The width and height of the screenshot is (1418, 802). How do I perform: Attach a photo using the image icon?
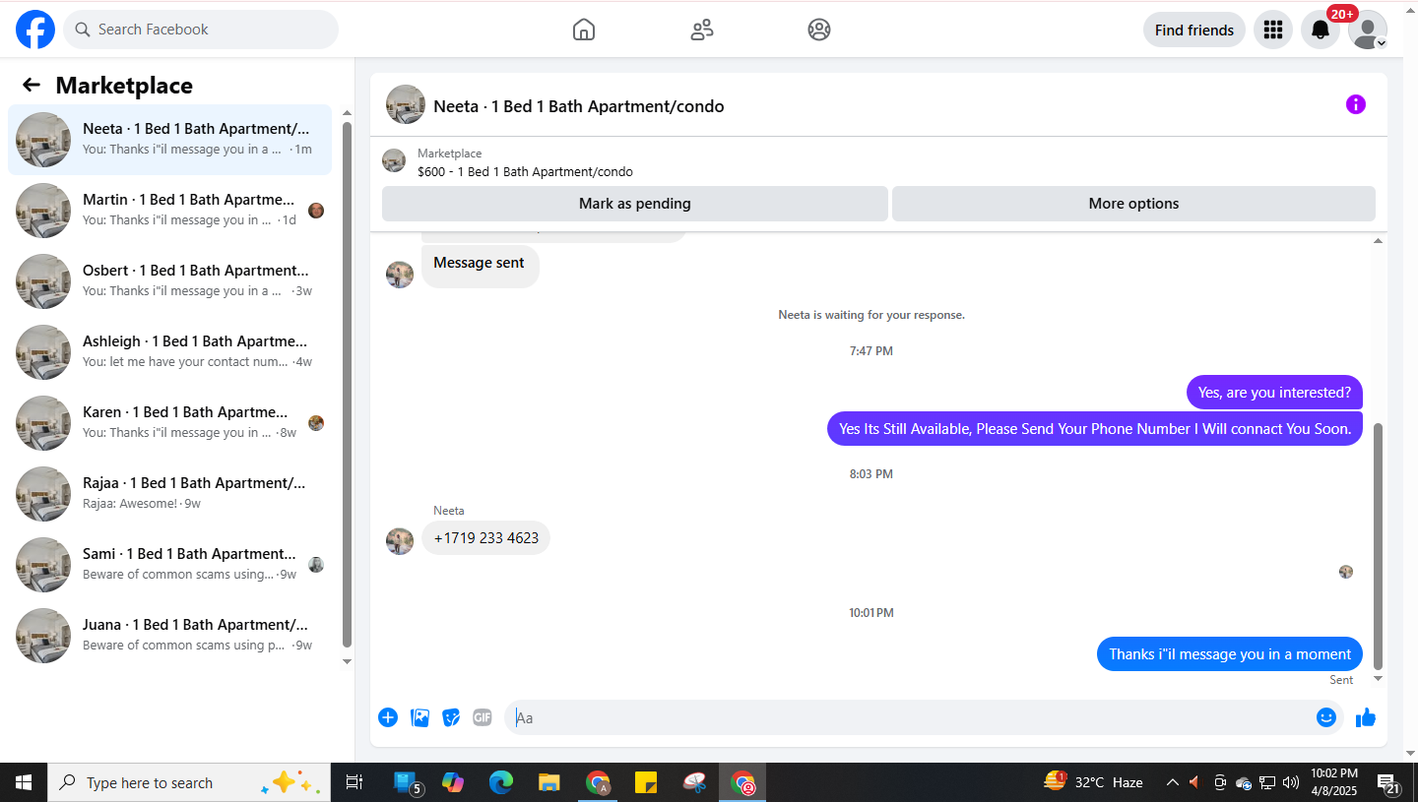pyautogui.click(x=420, y=717)
